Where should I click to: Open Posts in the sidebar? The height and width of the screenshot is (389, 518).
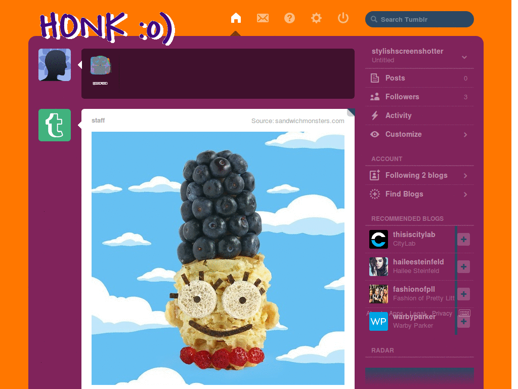pos(419,78)
